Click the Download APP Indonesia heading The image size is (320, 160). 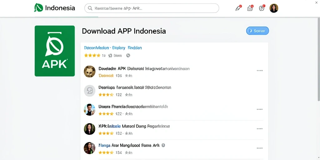pos(124,31)
